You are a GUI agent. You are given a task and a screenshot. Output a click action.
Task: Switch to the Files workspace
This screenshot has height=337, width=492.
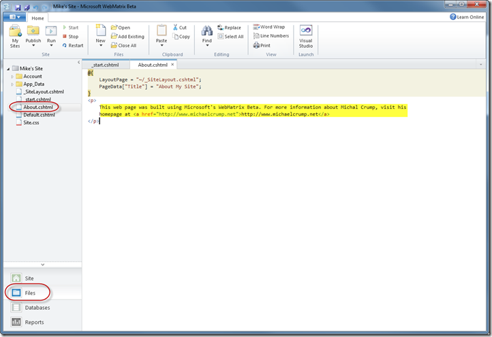[x=43, y=293]
